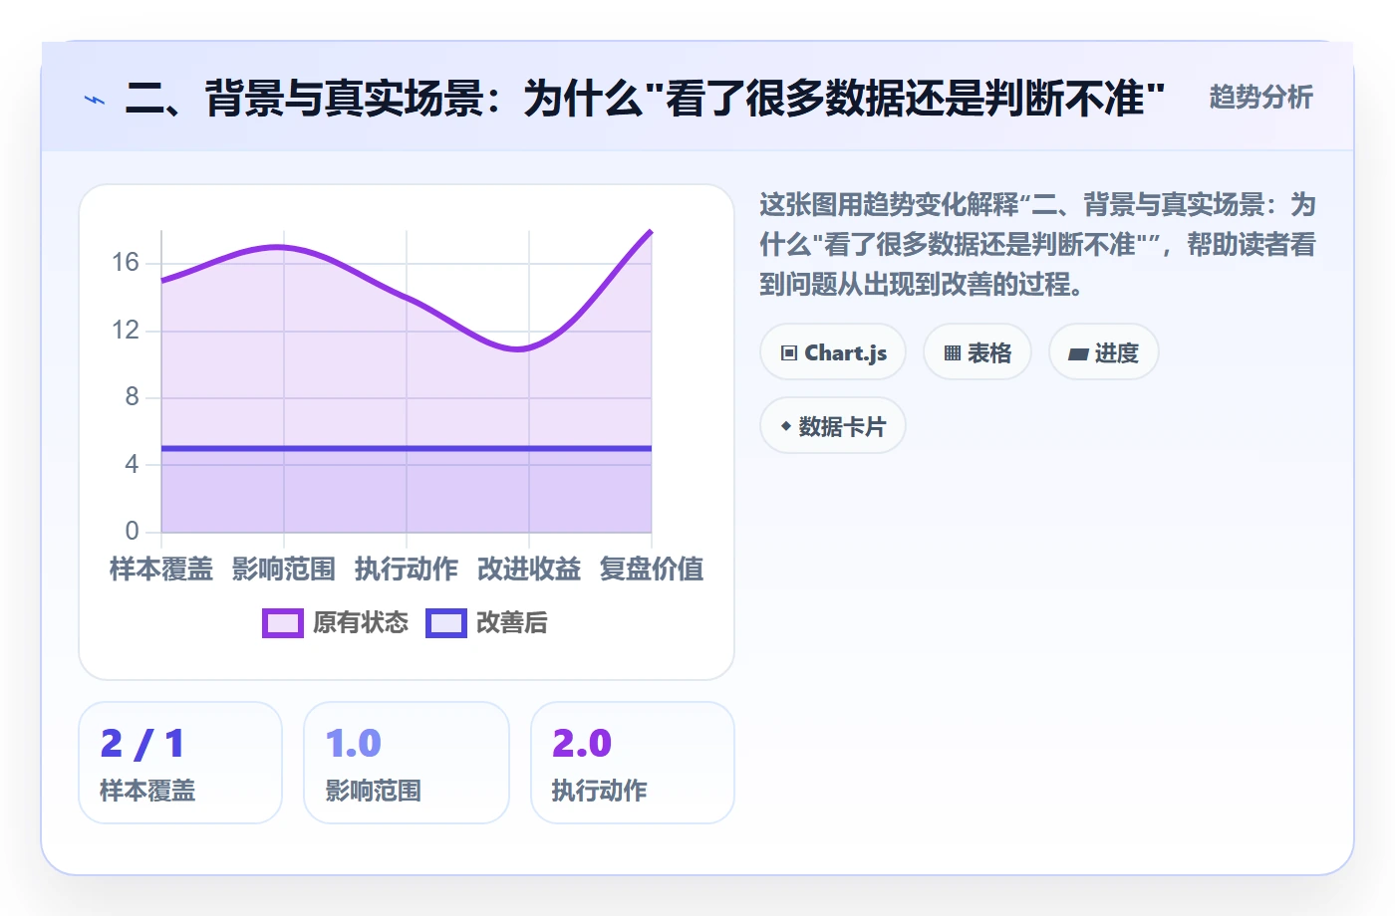
Task: Click the y-axis value 12
Action: pyautogui.click(x=126, y=331)
